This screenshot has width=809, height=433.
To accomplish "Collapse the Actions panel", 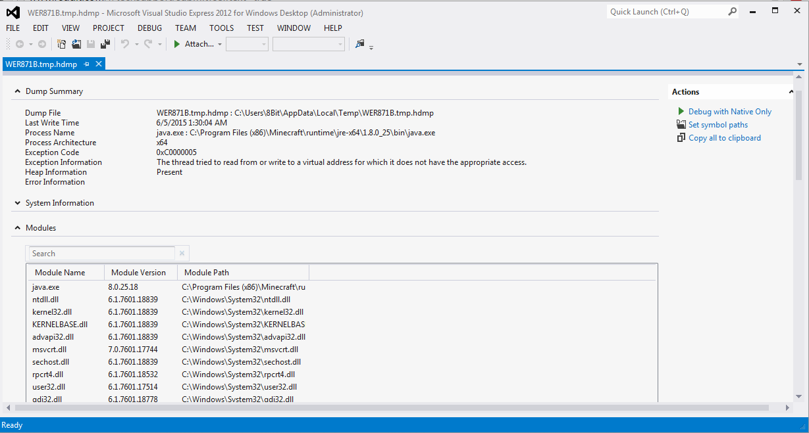I will 791,92.
